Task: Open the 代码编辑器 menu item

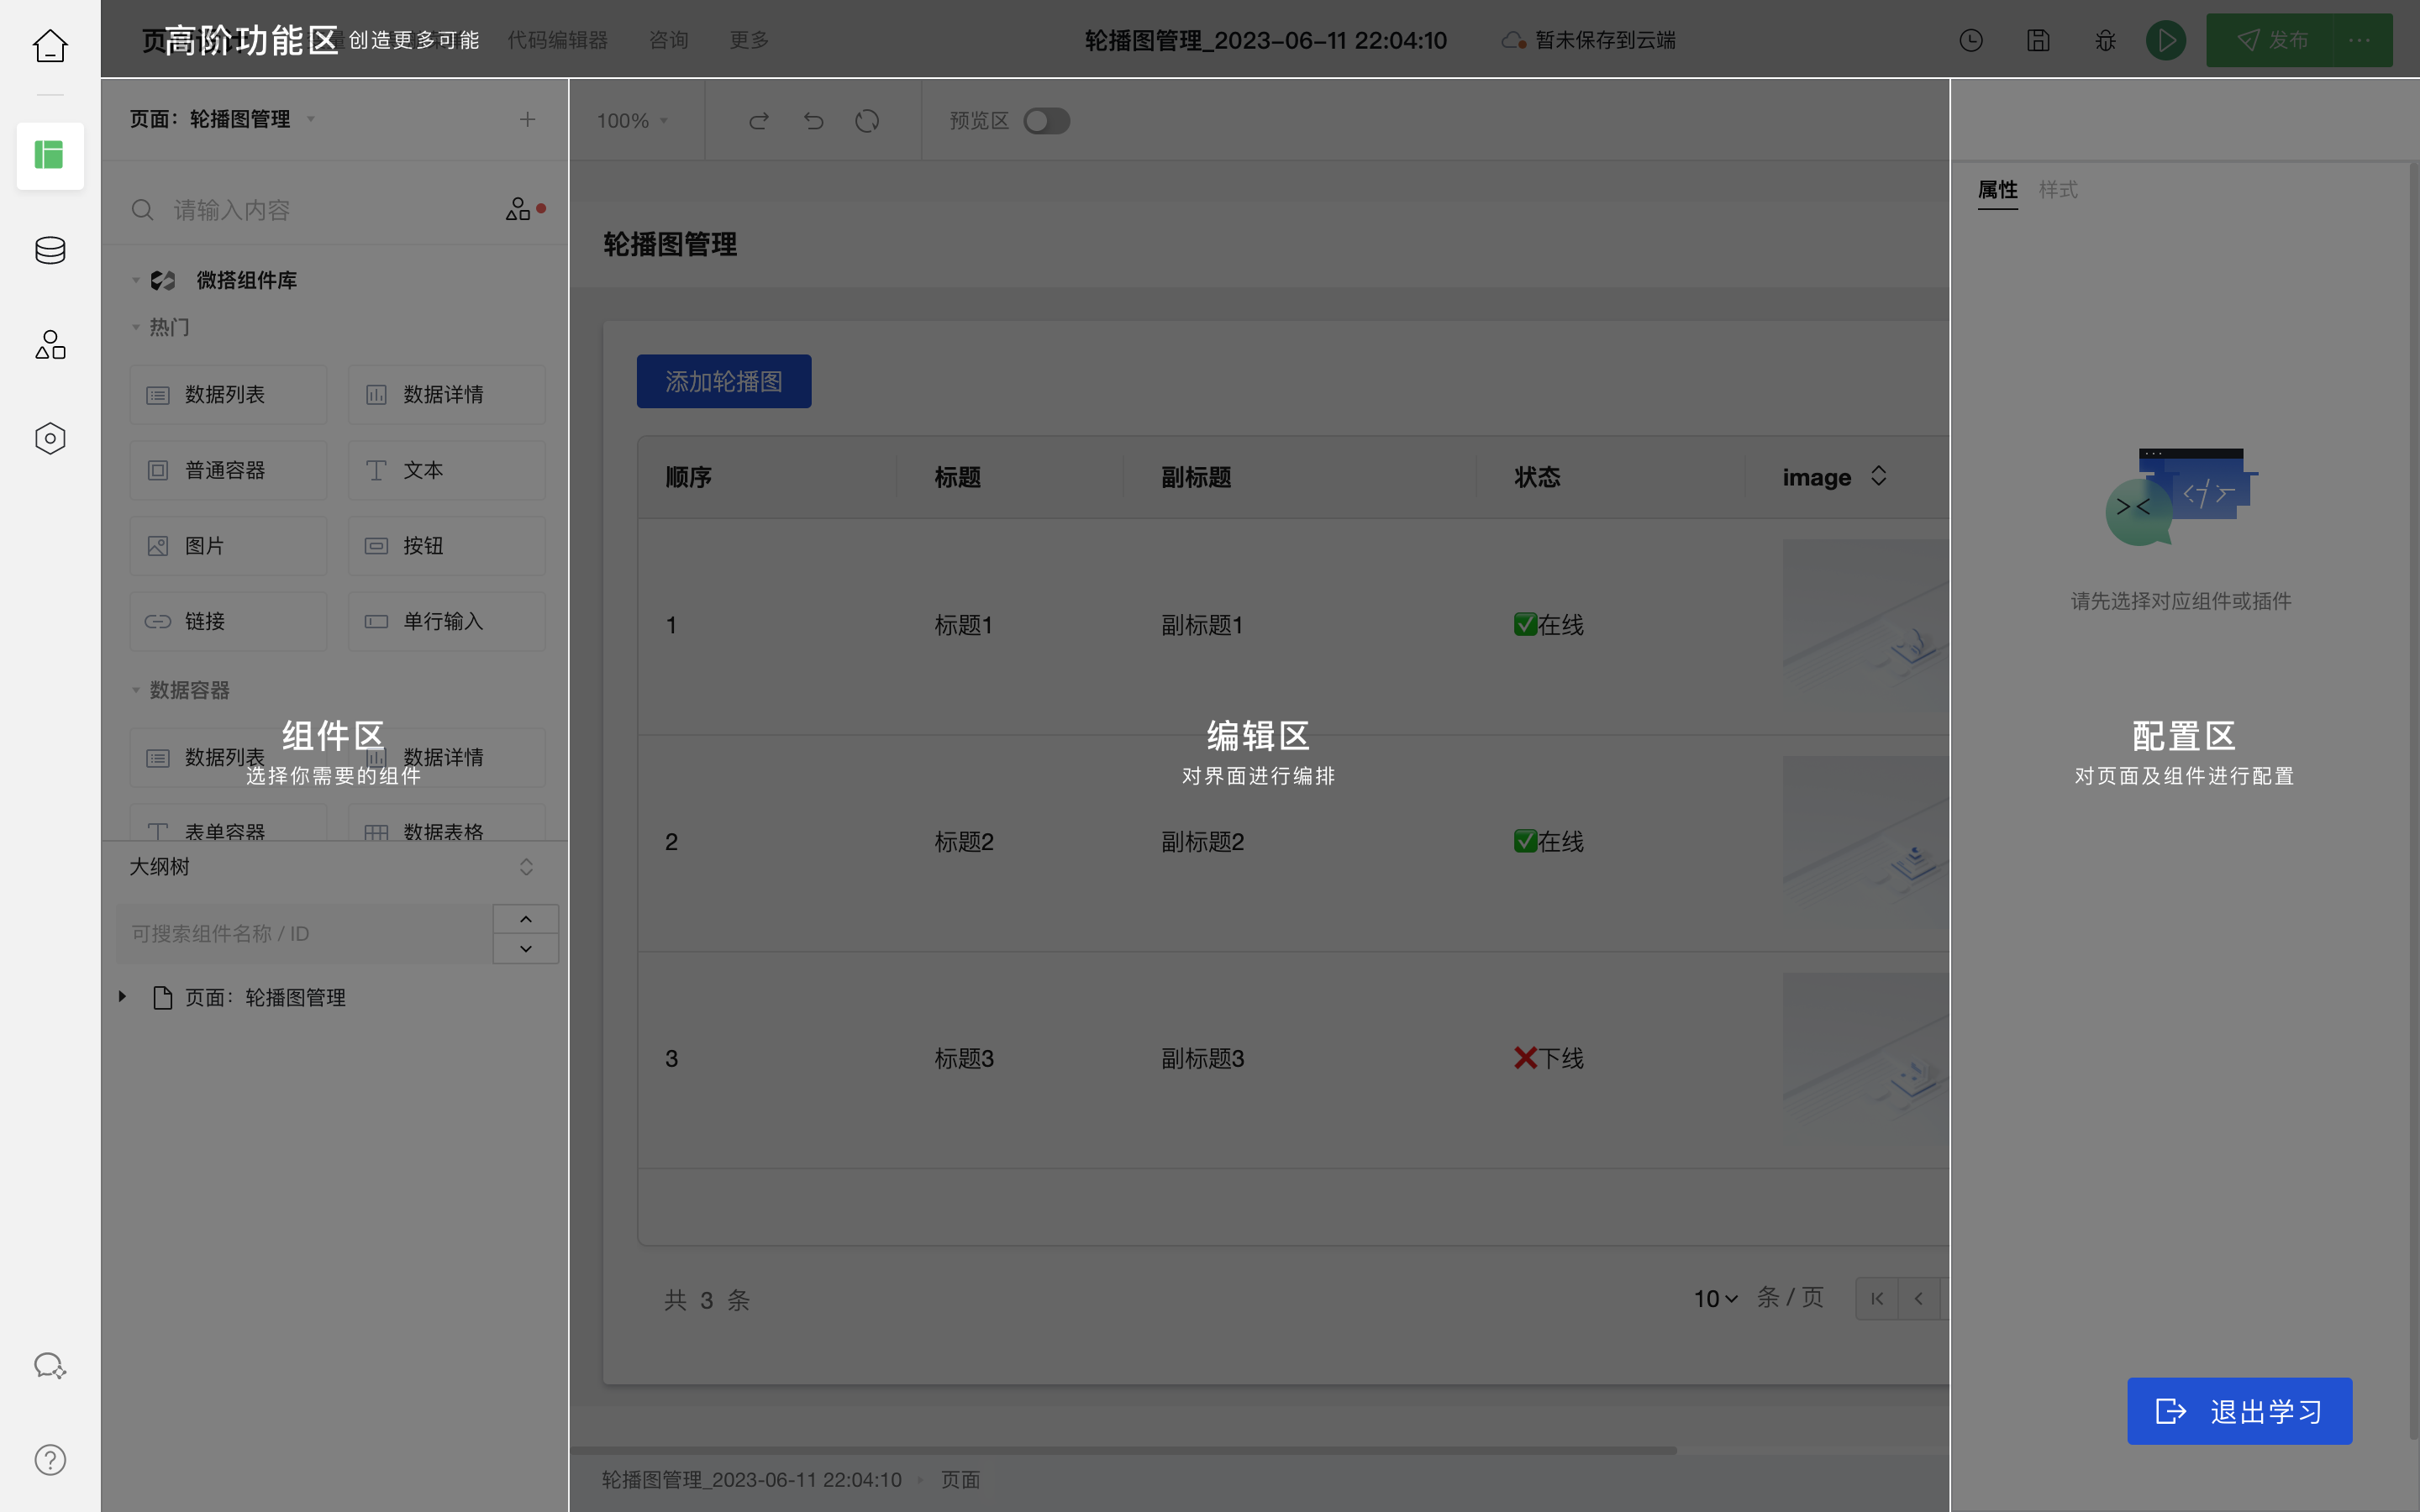Action: (x=558, y=40)
